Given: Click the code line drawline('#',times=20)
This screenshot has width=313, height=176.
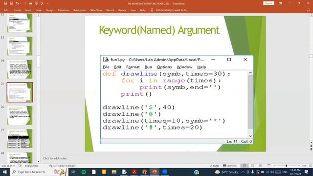Looking at the screenshot, I should tap(152, 127).
